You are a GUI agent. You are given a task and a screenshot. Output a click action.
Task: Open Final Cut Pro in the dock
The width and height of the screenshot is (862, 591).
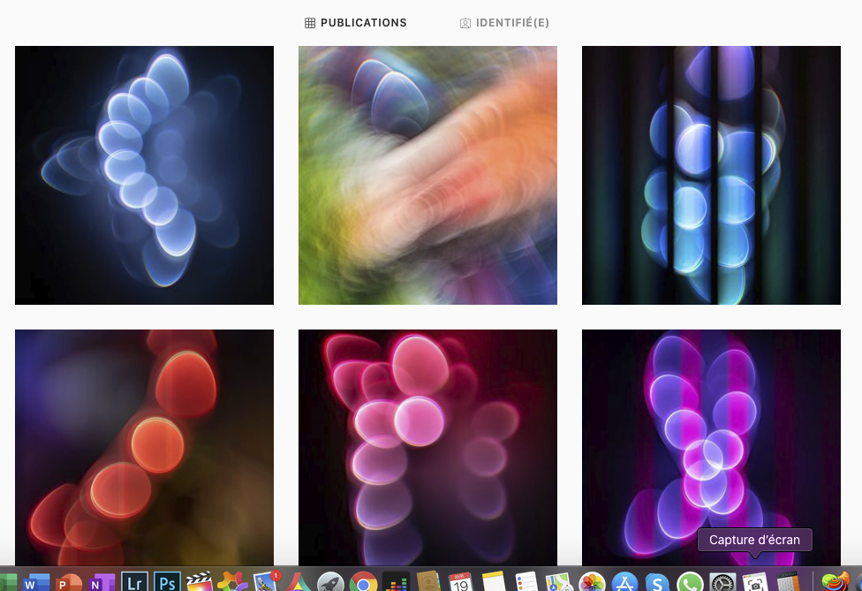tap(200, 582)
